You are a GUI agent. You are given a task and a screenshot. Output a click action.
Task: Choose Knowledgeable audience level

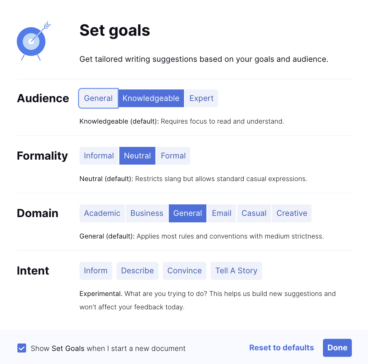click(151, 98)
